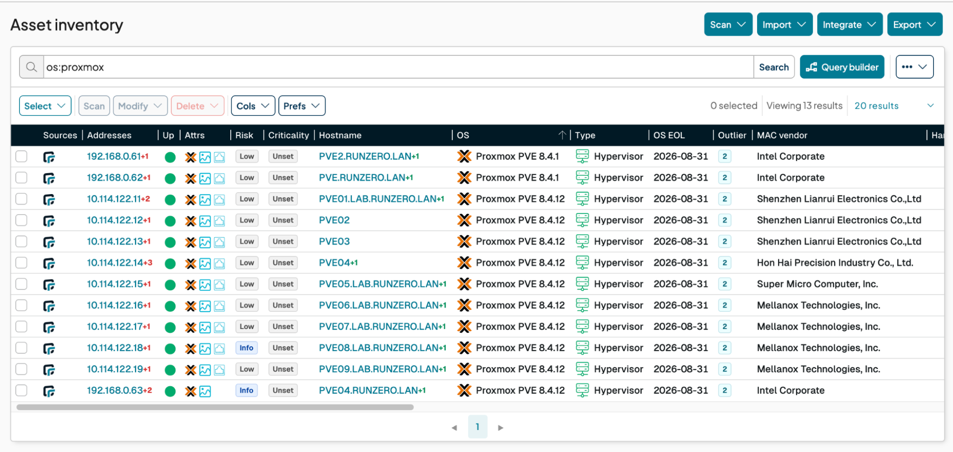This screenshot has width=953, height=452.
Task: Check the box for 192.168.0.63 asset
Action: (21, 390)
